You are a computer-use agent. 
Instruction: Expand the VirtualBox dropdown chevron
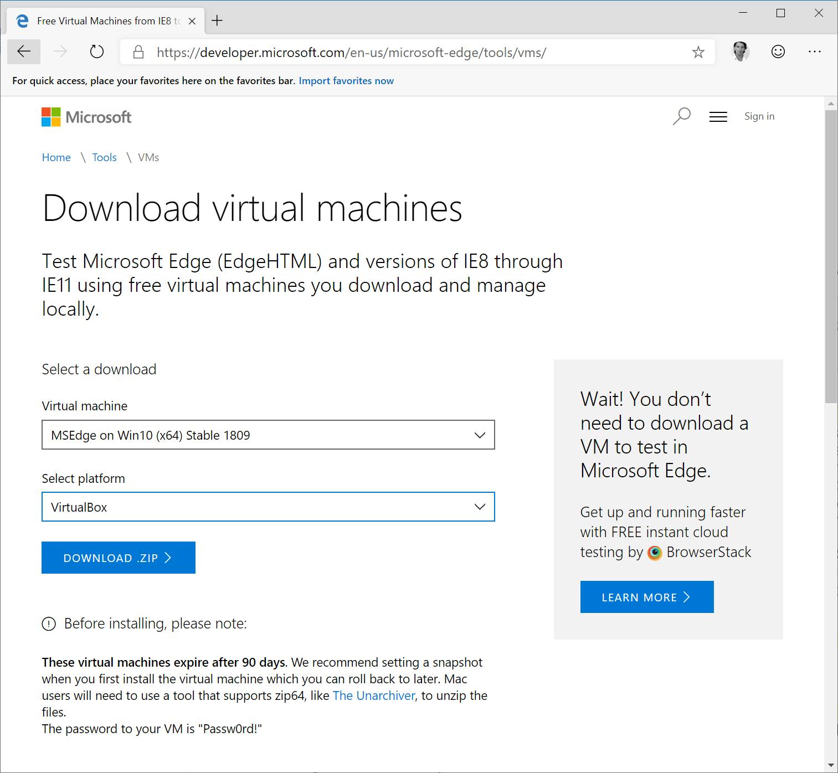tap(480, 507)
